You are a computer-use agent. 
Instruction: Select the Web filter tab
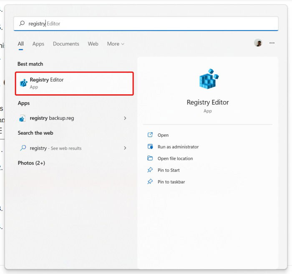pyautogui.click(x=93, y=44)
